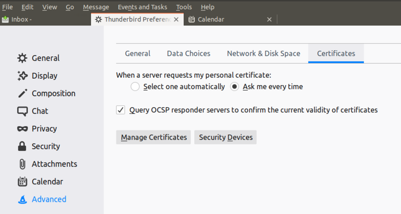
Task: Uncheck Query OCSP responder servers checkbox
Action: (x=121, y=110)
